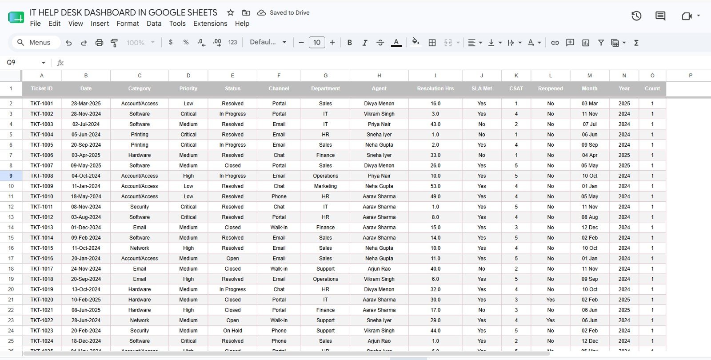
Task: Open horizontal align dropdown
Action: (475, 43)
